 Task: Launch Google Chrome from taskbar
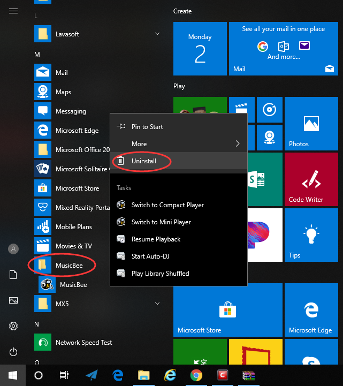[196, 375]
